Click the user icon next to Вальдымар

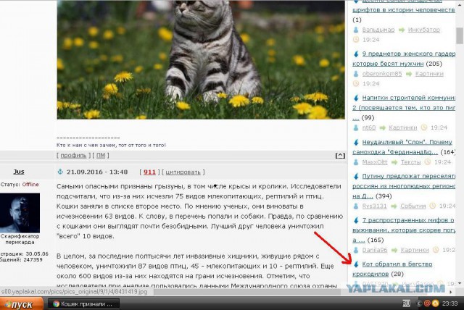coord(356,30)
